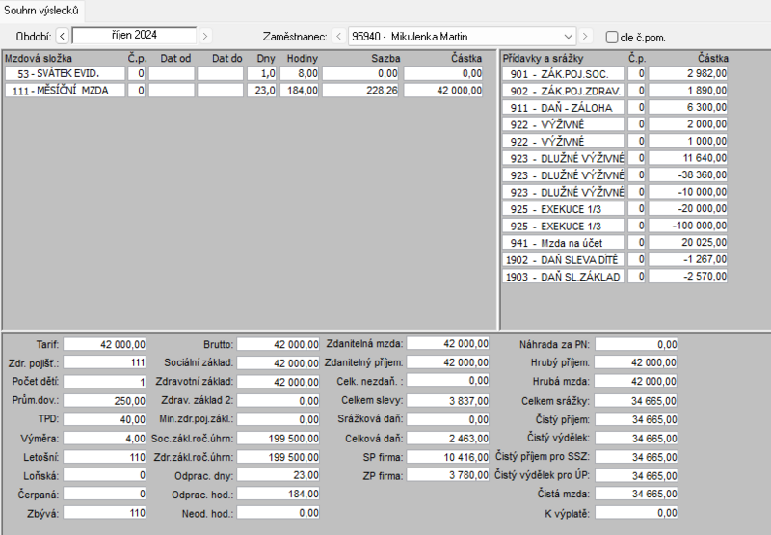Click DLUŽNÉ VÝŽIVNÉ amount -10 000,00
Screen dimensions: 771x535
pyautogui.click(x=687, y=192)
